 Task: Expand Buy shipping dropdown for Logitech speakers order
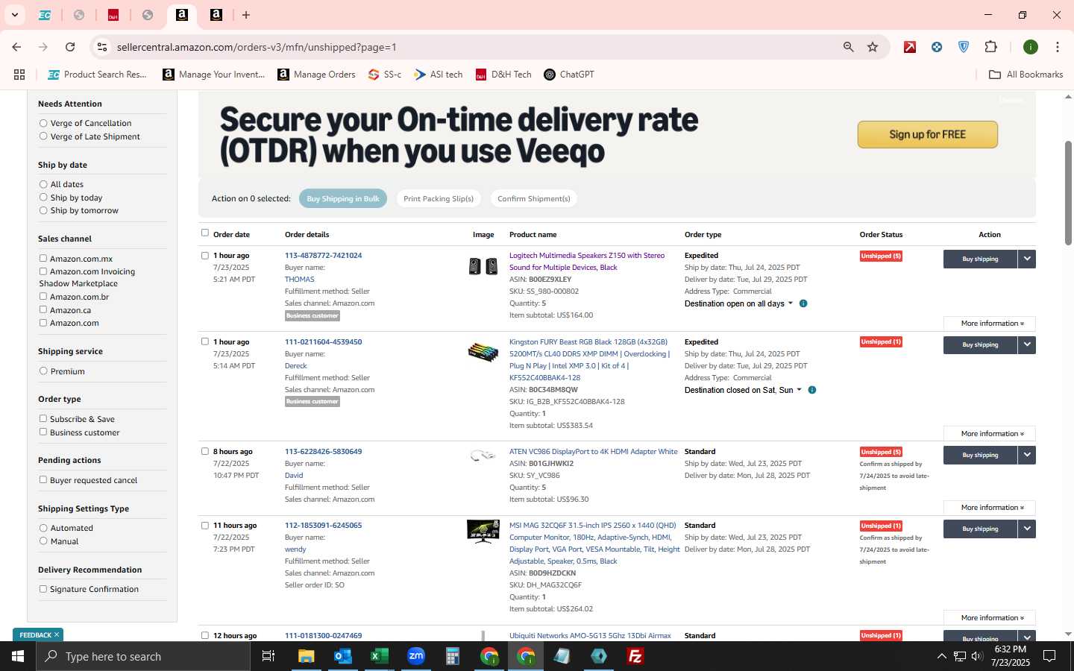tap(1027, 259)
